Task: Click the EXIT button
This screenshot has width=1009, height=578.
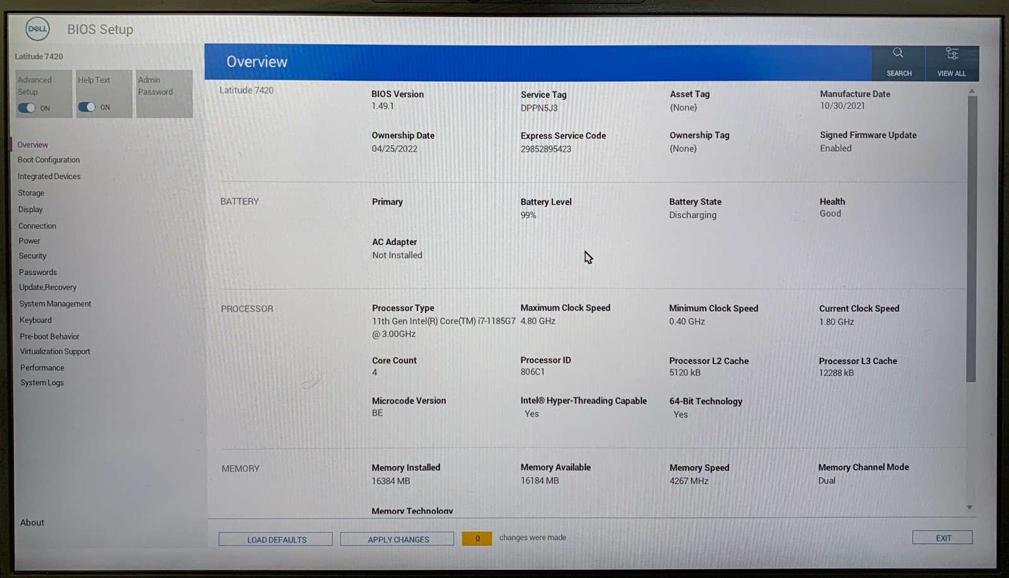Action: pos(943,538)
